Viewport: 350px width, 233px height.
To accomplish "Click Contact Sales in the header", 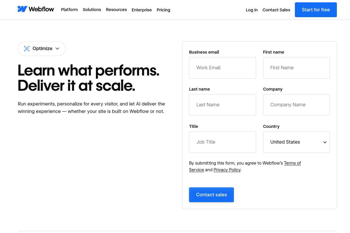I will click(276, 10).
